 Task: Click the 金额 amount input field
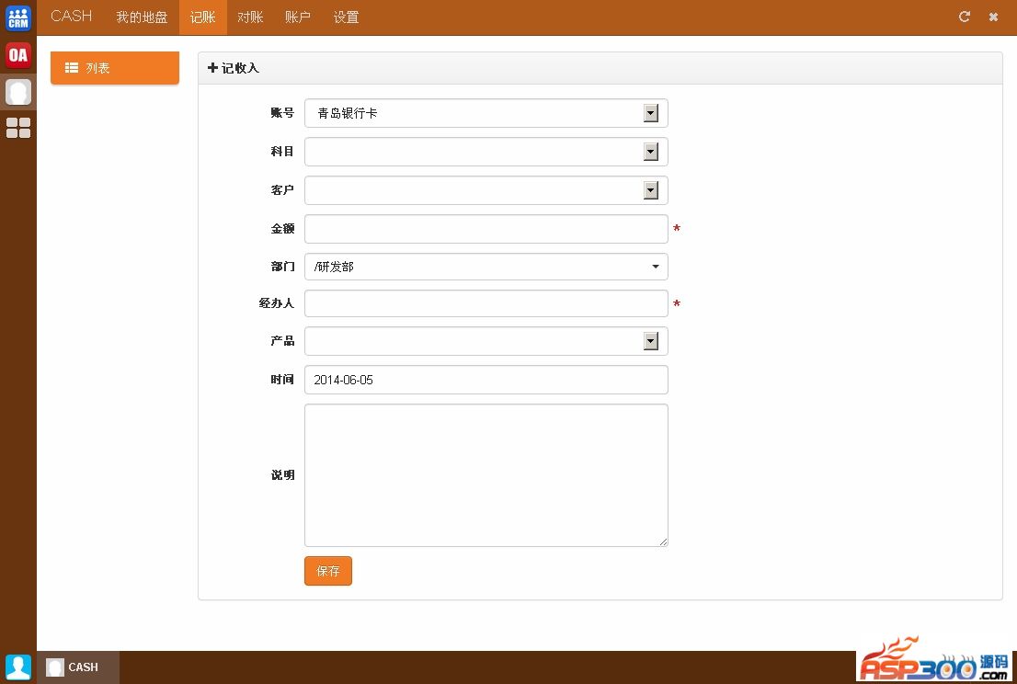(x=486, y=229)
